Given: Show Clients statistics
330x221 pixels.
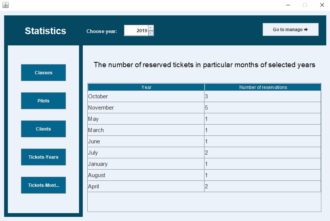Looking at the screenshot, I should click(43, 129).
